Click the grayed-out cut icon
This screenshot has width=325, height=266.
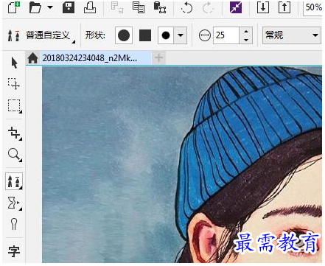117,7
